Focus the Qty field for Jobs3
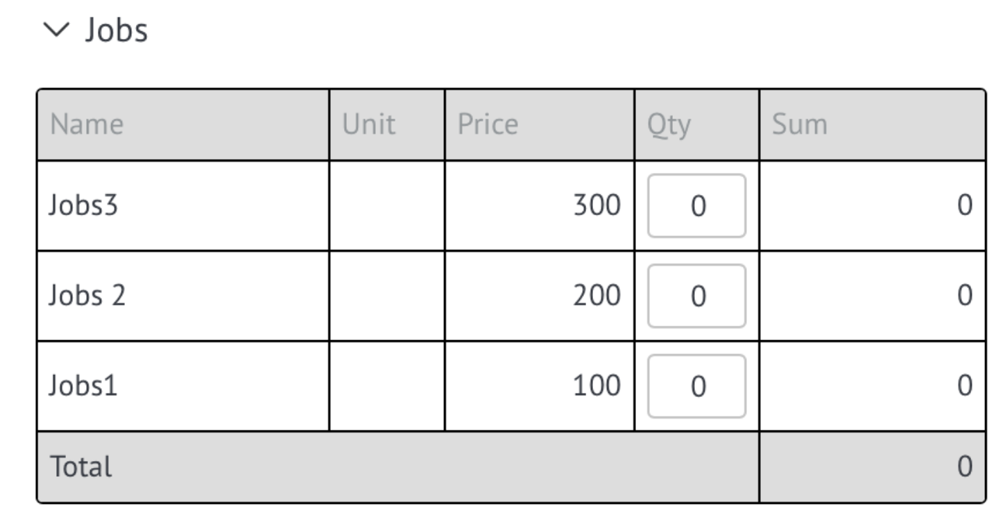The width and height of the screenshot is (1003, 522). tap(696, 206)
